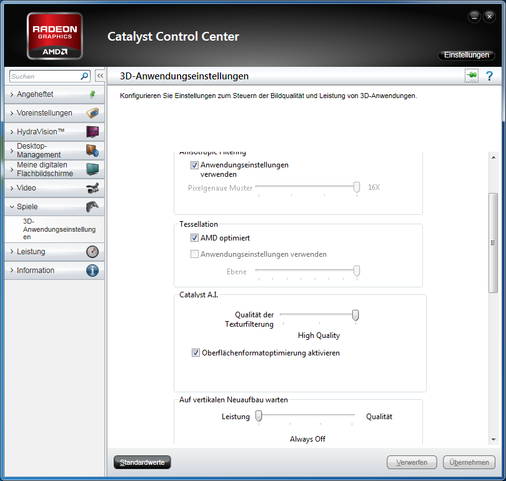This screenshot has width=506, height=481.
Task: Open help with the question mark icon
Action: [x=490, y=76]
